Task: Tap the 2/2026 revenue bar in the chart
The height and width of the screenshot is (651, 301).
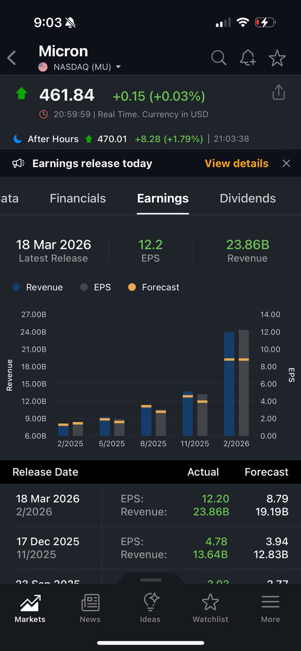Action: coord(229,384)
